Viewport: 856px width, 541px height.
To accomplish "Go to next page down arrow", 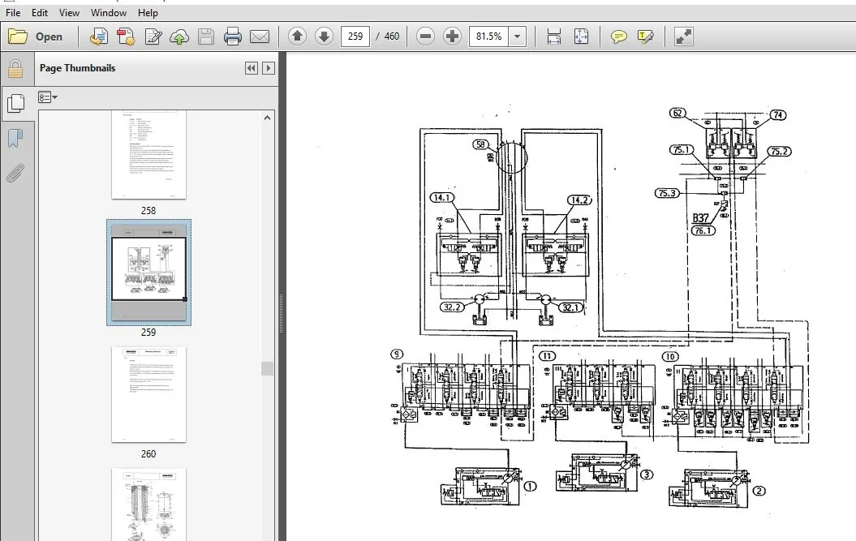I will point(324,36).
